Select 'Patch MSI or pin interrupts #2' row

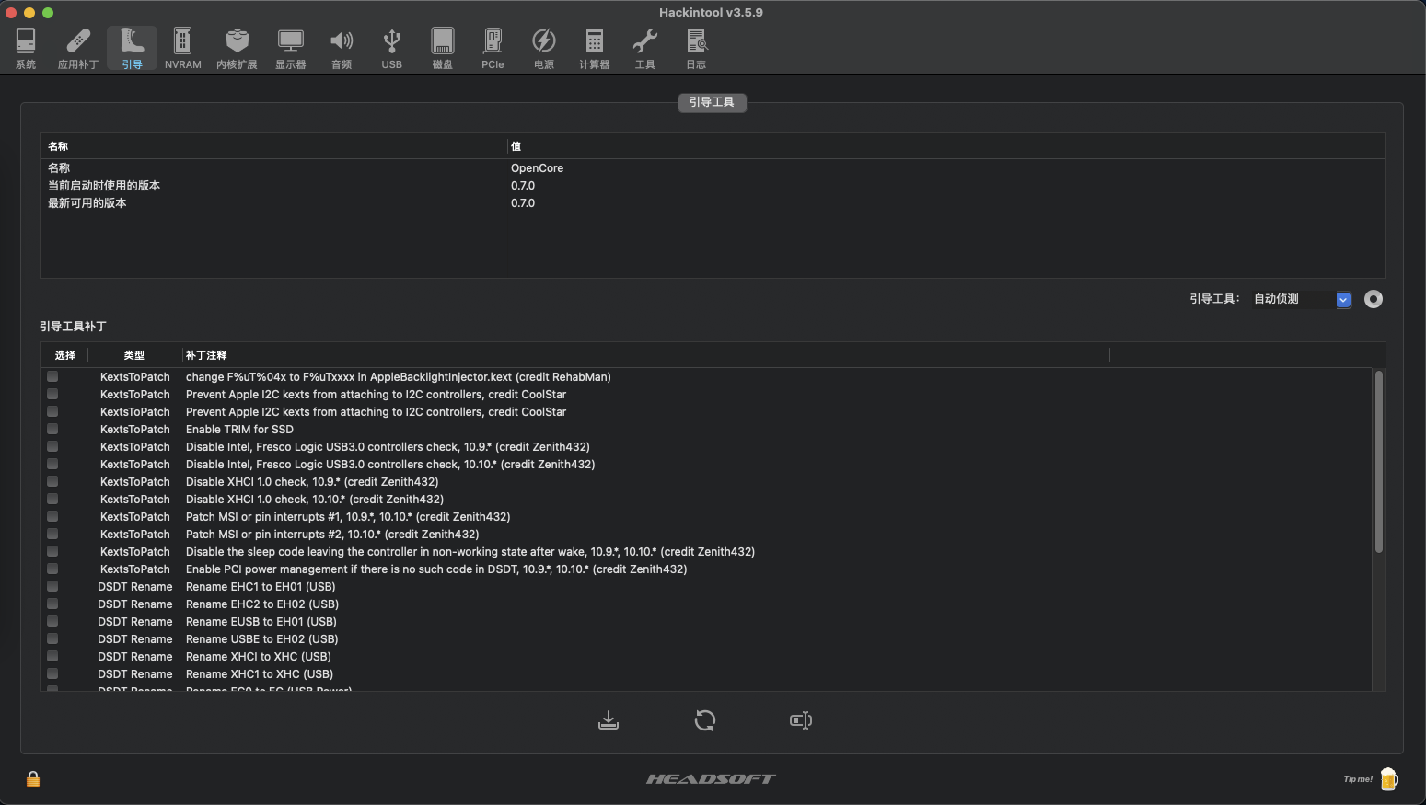tap(706, 535)
